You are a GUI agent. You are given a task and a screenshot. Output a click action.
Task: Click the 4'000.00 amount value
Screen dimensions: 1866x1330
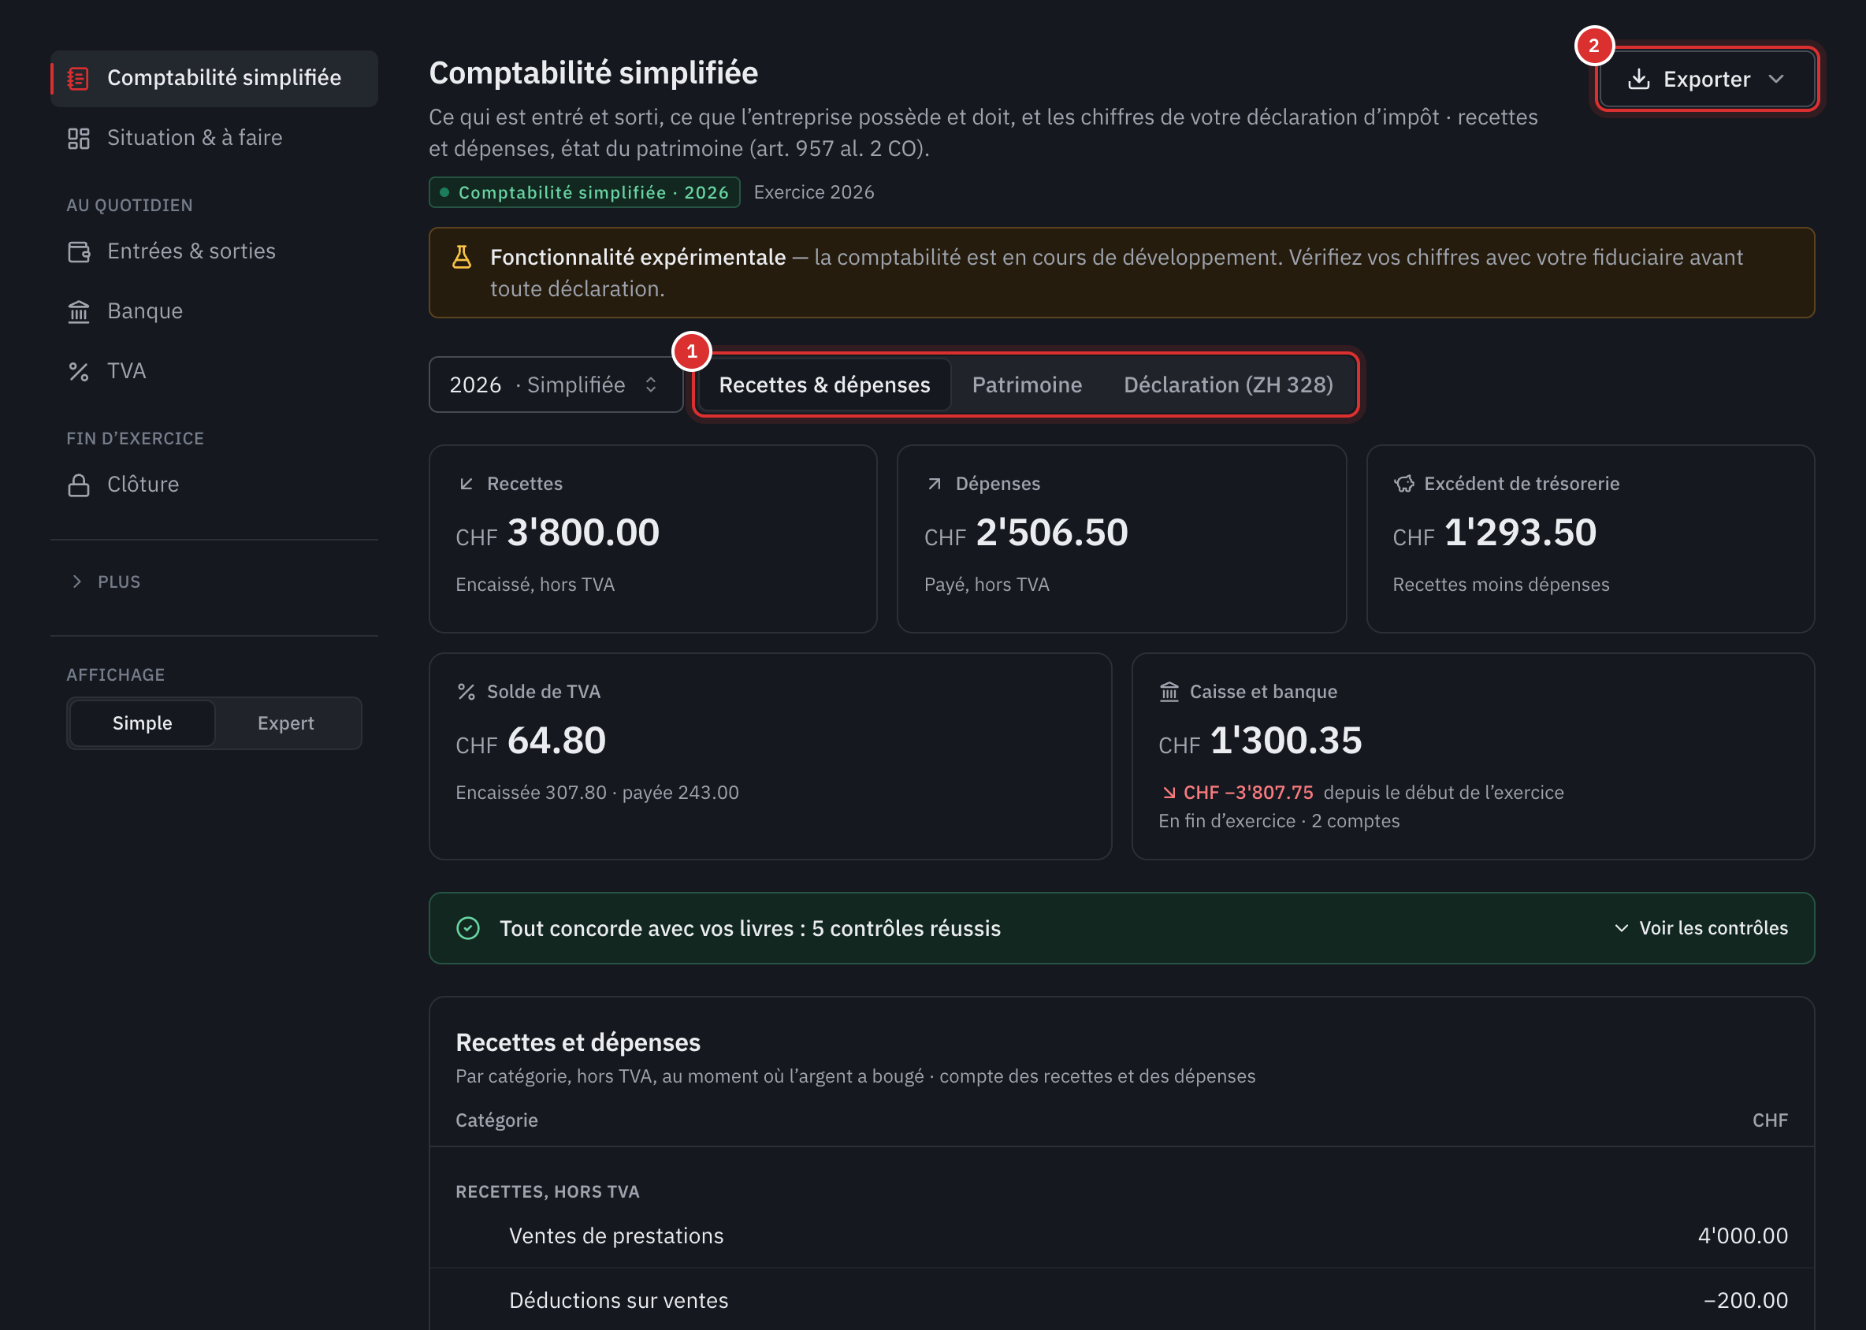point(1742,1235)
